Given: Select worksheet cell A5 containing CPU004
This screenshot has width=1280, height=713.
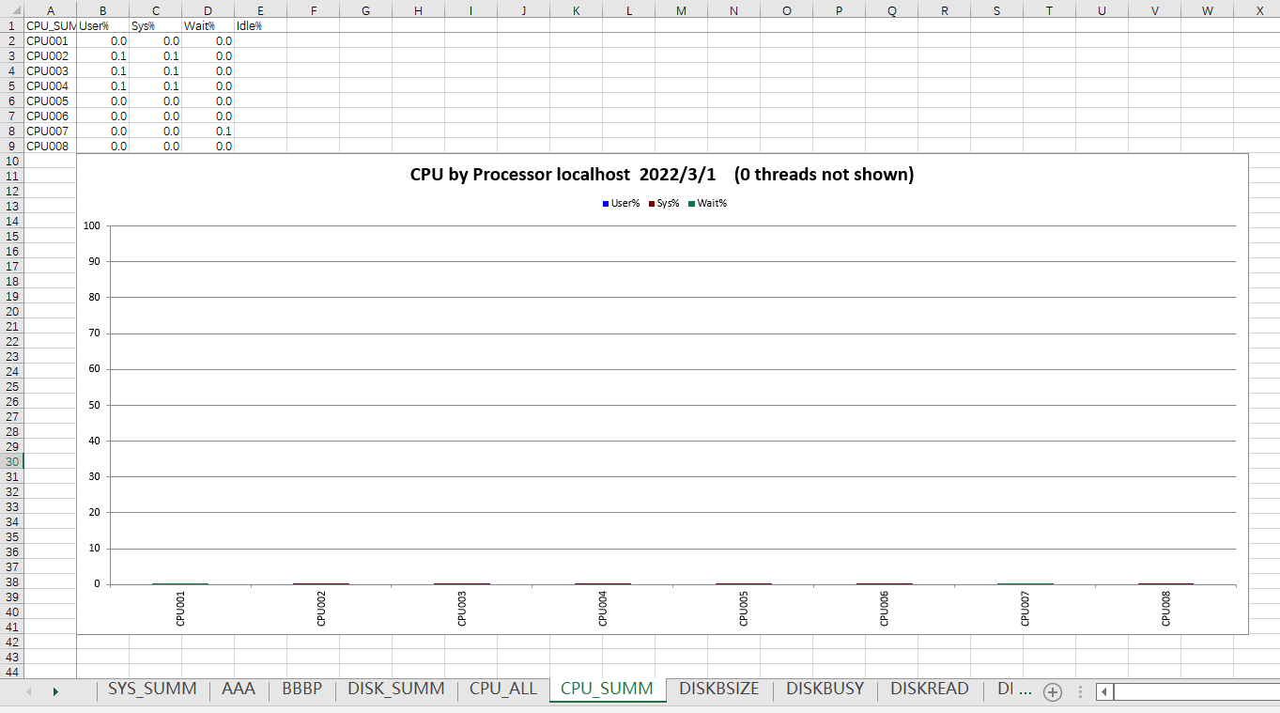Looking at the screenshot, I should tap(50, 85).
